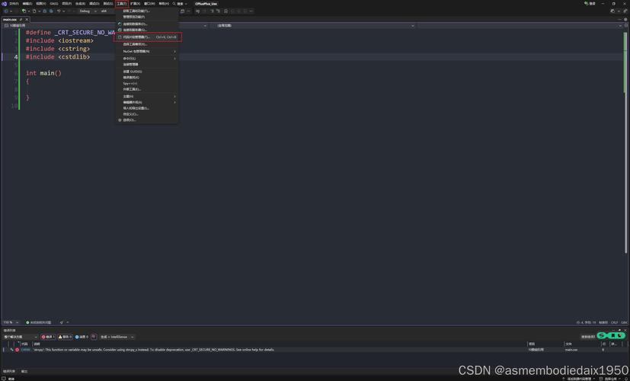Click the 未找到相关问题 status icon
This screenshot has height=381, width=630.
27,322
